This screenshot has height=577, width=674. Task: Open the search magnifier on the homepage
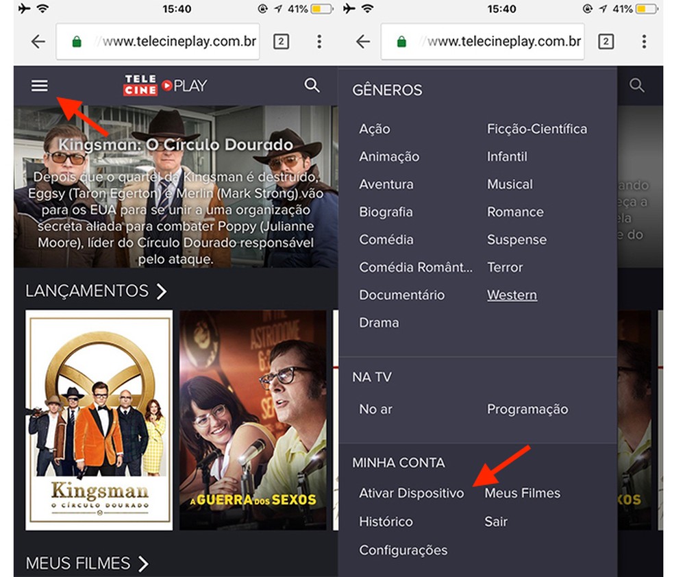312,86
